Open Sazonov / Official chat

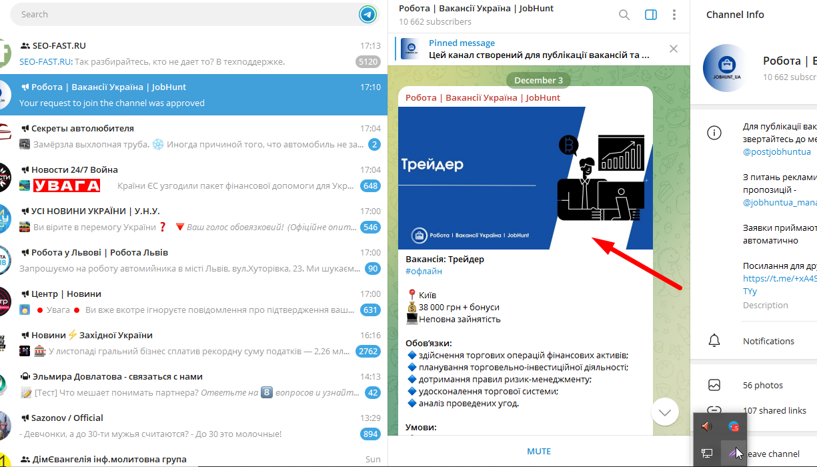193,426
